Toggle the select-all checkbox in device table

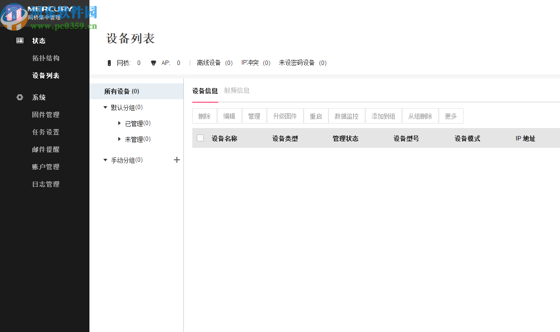pyautogui.click(x=200, y=138)
